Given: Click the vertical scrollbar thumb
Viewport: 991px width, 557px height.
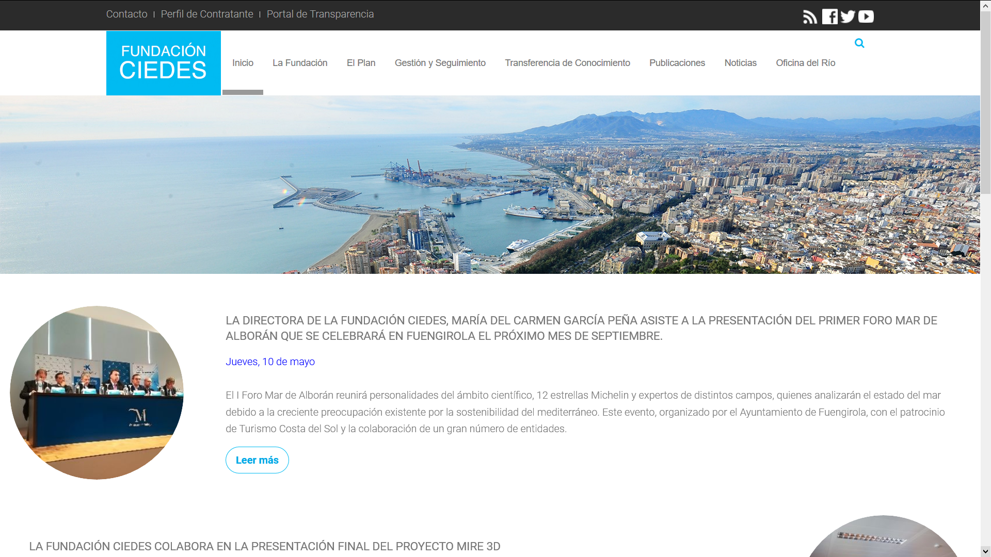Looking at the screenshot, I should click(x=985, y=102).
